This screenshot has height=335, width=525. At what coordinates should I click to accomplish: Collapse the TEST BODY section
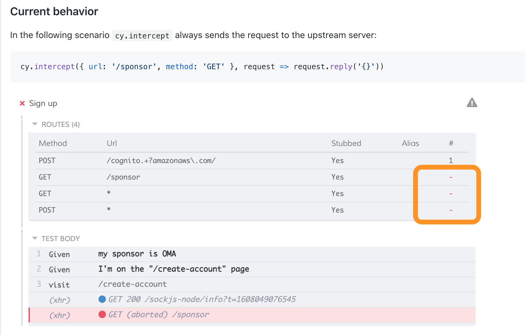[35, 239]
